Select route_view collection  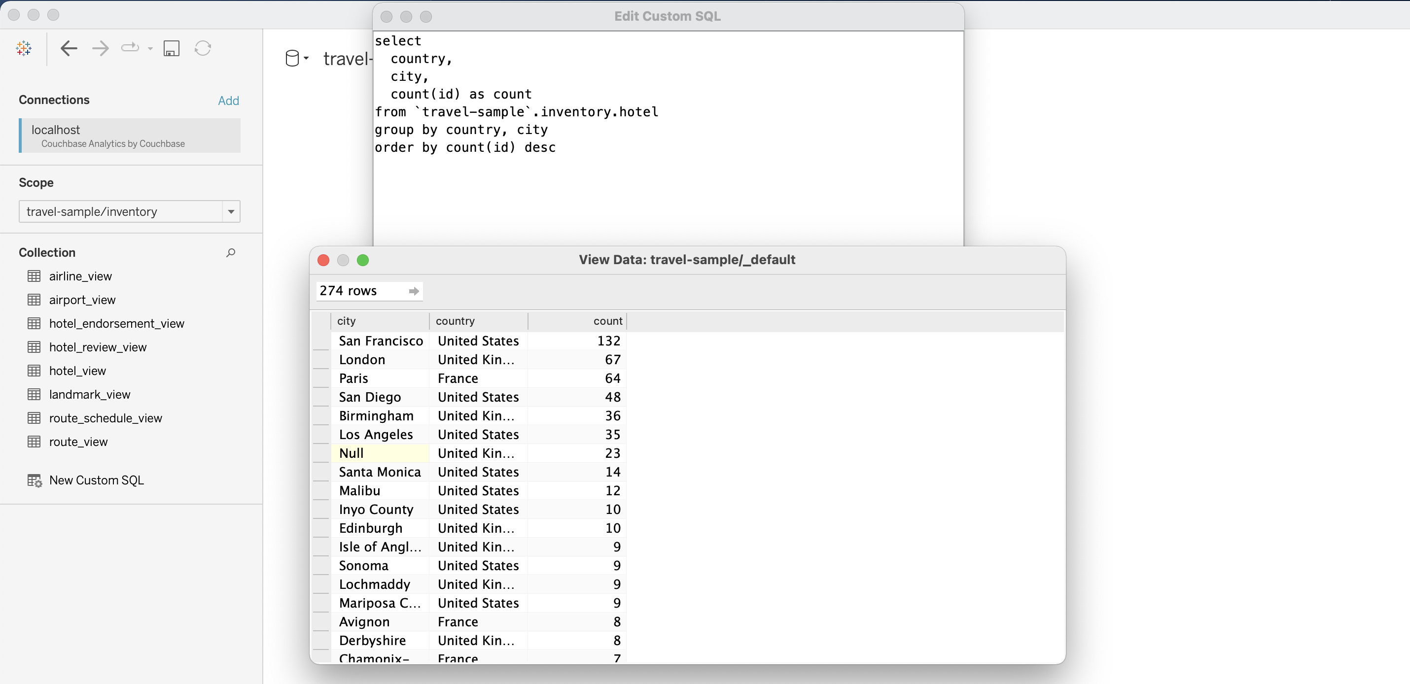point(78,442)
